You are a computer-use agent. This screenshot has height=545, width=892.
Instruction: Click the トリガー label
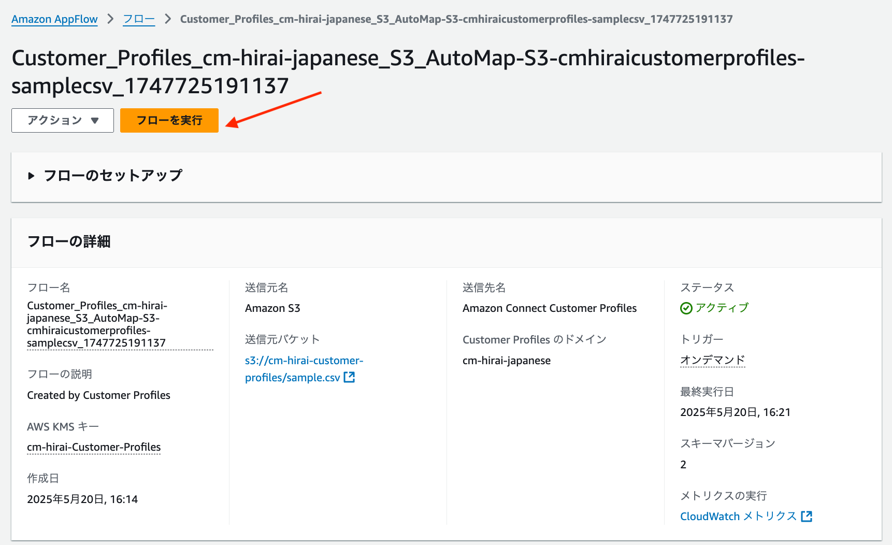point(701,339)
